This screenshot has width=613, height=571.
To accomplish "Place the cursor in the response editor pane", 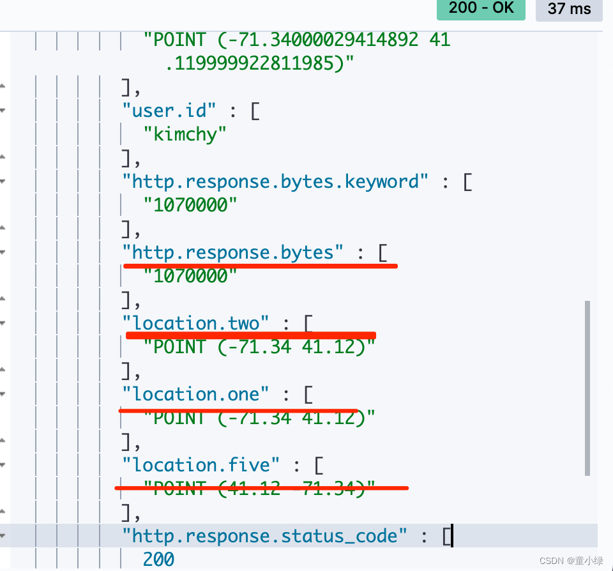I will [383, 287].
